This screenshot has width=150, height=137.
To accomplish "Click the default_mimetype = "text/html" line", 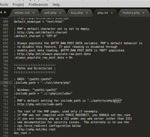I will coord(39,22).
